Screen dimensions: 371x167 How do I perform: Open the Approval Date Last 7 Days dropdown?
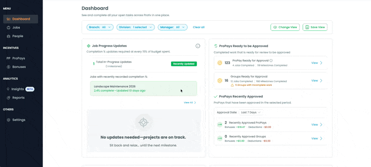coord(251,113)
